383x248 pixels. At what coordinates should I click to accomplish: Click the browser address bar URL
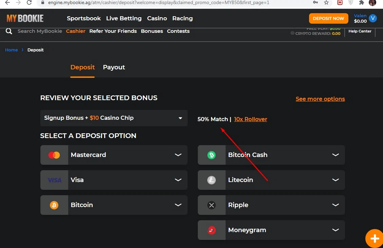click(x=159, y=2)
